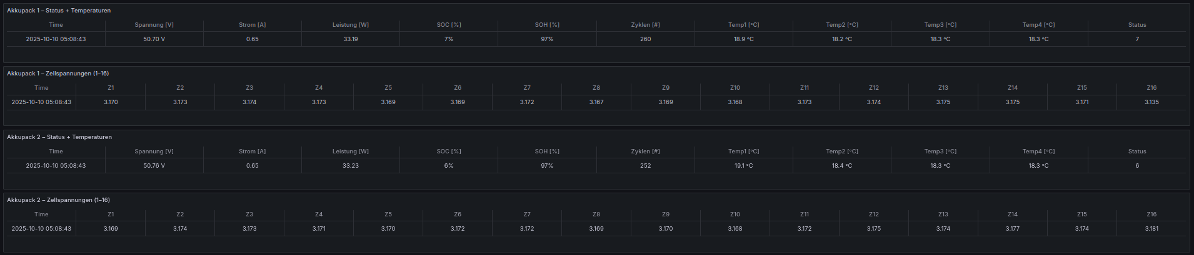Open the Akkupack 2 Status + Temperaturen panel title
This screenshot has width=1194, height=255.
(59, 137)
